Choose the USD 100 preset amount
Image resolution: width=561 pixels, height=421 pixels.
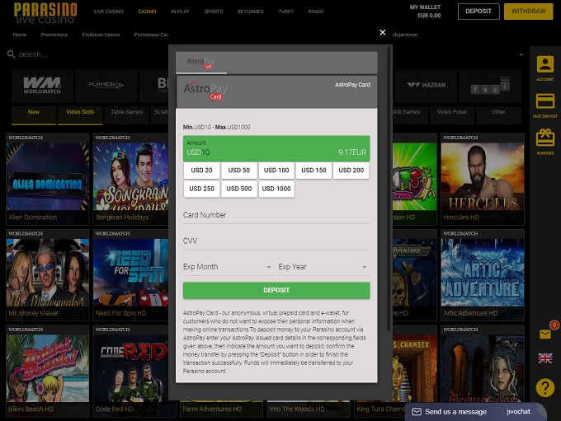[x=276, y=171]
